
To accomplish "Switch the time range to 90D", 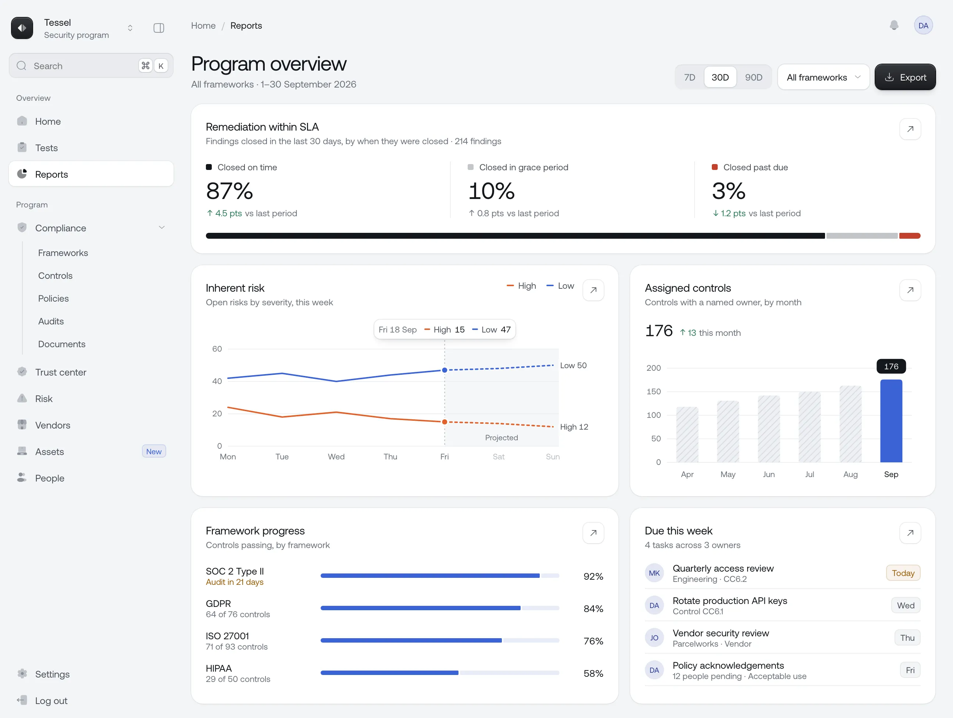I will [x=753, y=77].
